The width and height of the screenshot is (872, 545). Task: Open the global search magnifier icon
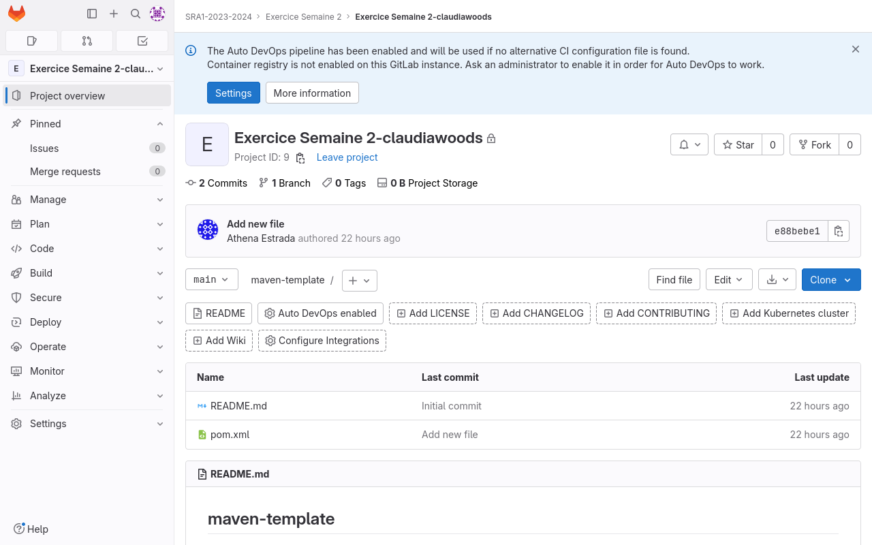coord(136,13)
